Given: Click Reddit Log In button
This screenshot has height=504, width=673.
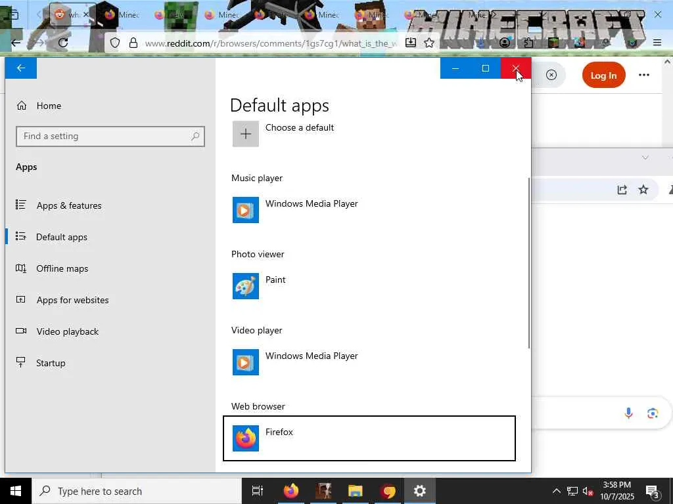Looking at the screenshot, I should point(603,75).
